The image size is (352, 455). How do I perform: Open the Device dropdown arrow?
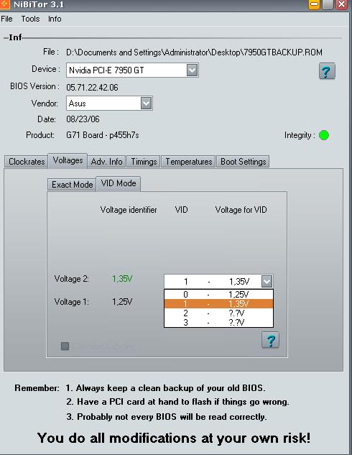(192, 70)
